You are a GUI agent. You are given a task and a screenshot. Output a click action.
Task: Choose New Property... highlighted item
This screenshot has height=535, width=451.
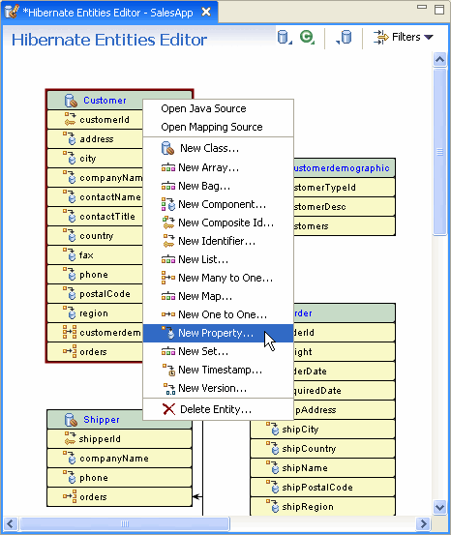(218, 333)
